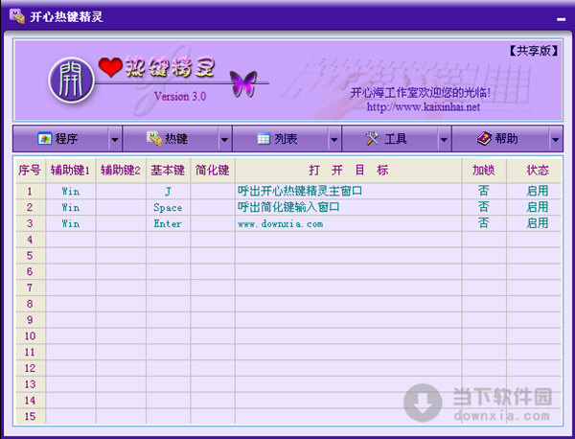Click the 工具 hammer icon
This screenshot has height=439, width=575.
pos(373,138)
